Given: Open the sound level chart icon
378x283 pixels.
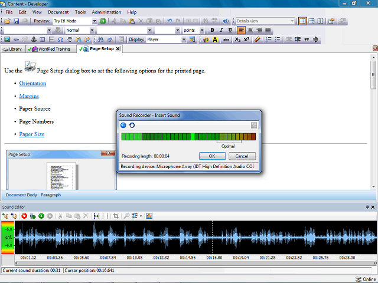Looking at the screenshot, I should 149,216.
